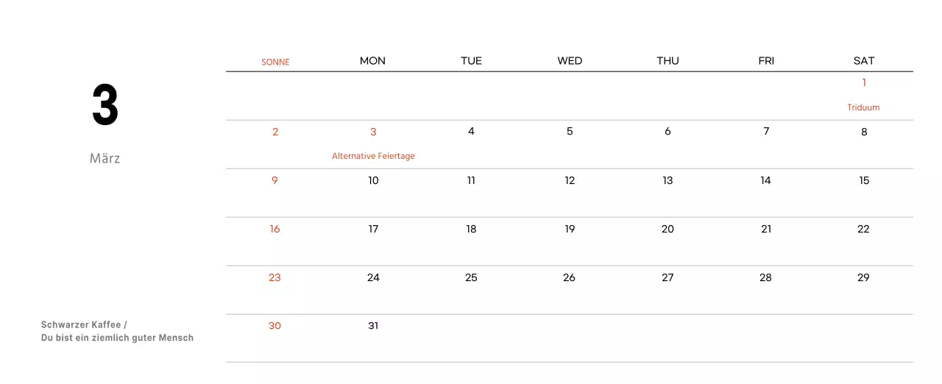This screenshot has width=942, height=384.
Task: Select Wednesday March 26
Action: [x=569, y=277]
